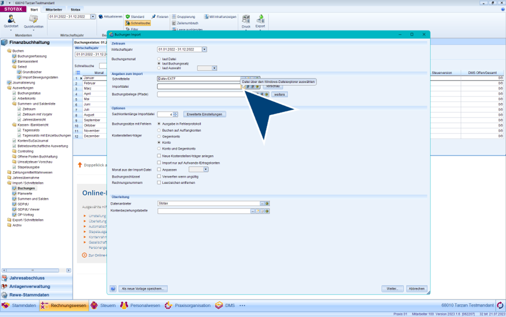The width and height of the screenshot is (506, 317).
Task: Click the refresh icon at bottom-right of module bar
Action: pos(500,305)
